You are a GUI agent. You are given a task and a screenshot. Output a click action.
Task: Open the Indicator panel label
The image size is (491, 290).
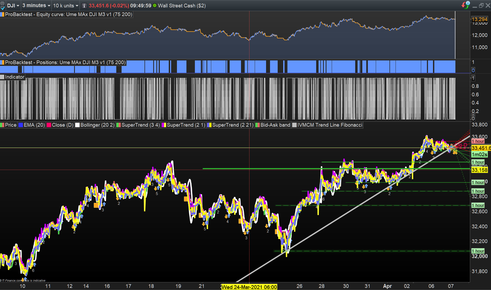point(15,77)
